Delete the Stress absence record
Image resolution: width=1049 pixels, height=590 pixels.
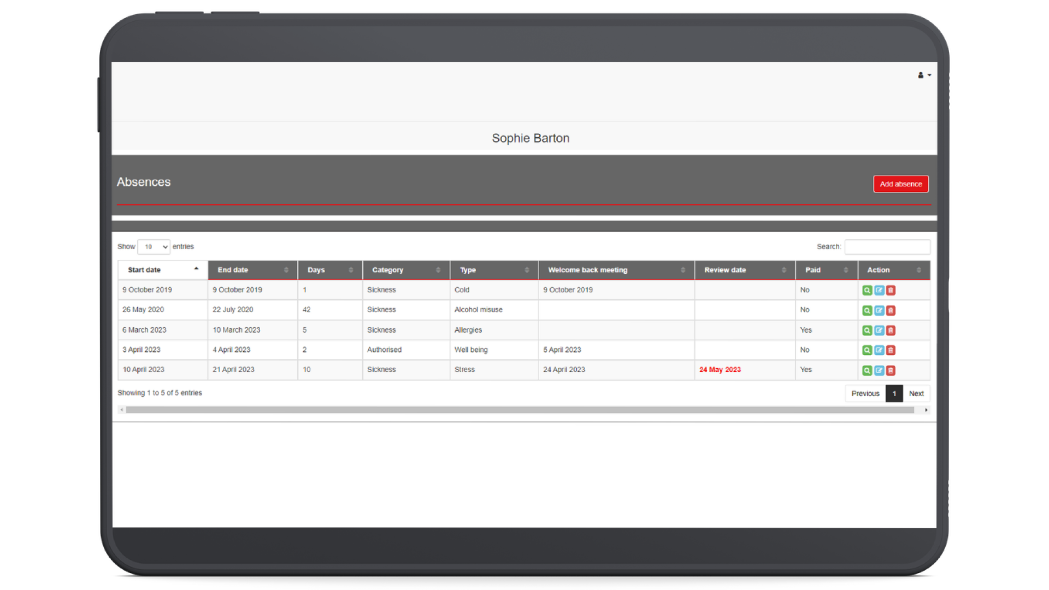tap(891, 370)
